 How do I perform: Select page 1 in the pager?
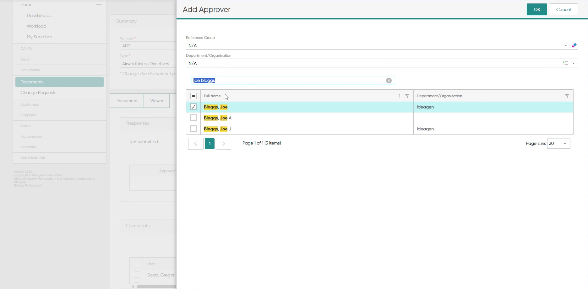pyautogui.click(x=210, y=144)
